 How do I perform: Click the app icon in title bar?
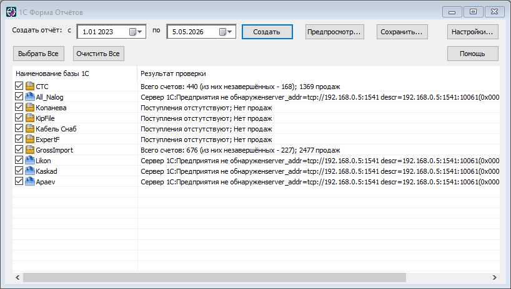(x=11, y=12)
